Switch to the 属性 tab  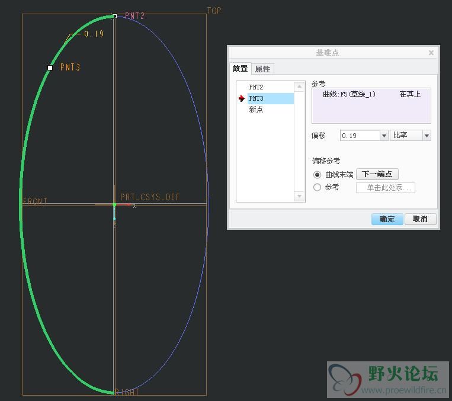click(x=262, y=69)
